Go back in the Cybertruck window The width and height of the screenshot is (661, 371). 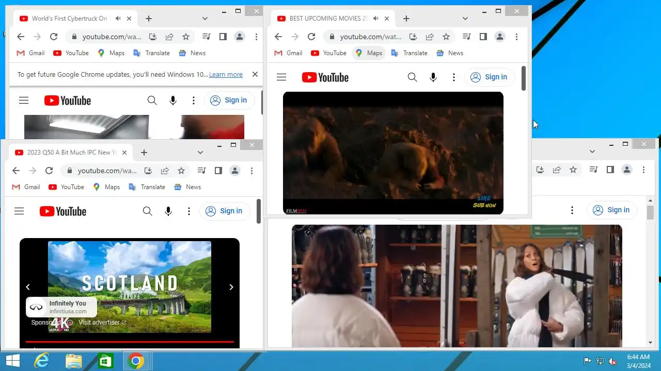coord(21,37)
